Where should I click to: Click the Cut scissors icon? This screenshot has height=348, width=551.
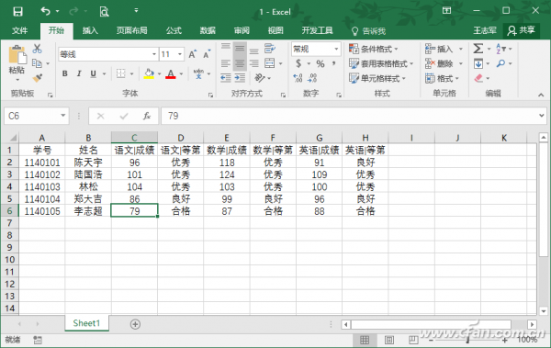37,49
